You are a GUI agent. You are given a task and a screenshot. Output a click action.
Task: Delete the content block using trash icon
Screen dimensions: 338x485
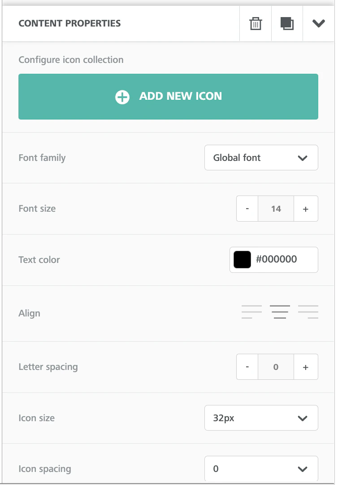click(x=256, y=24)
